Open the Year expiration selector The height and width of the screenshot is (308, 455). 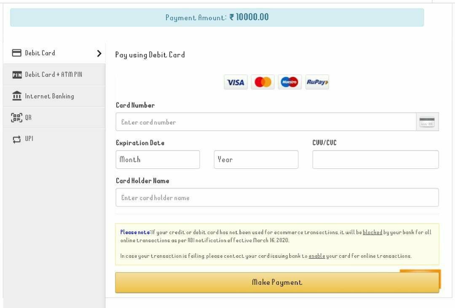[x=256, y=159]
